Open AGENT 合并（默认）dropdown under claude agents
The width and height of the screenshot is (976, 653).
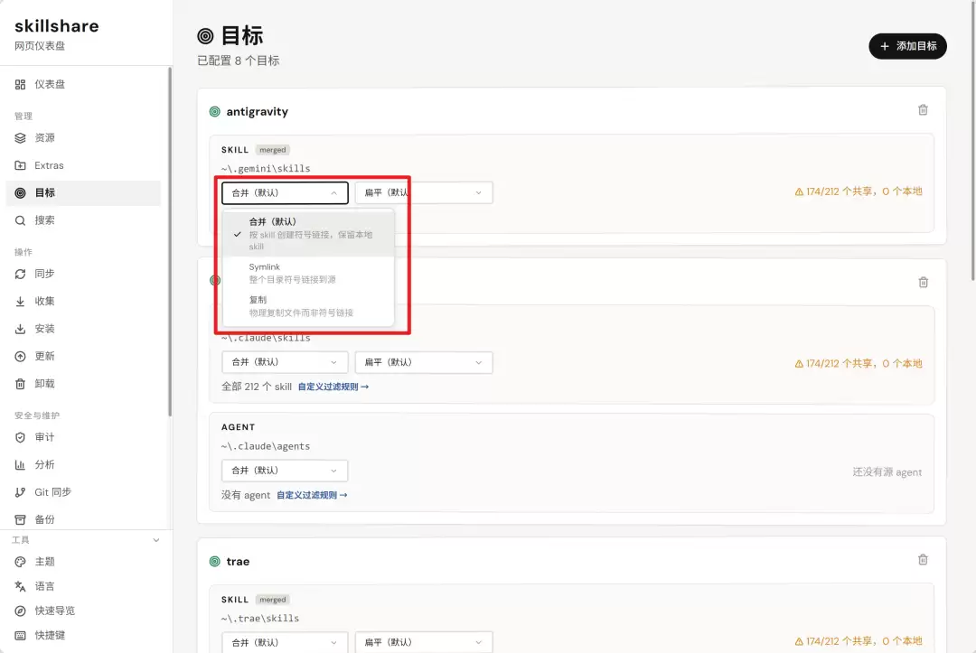tap(285, 471)
